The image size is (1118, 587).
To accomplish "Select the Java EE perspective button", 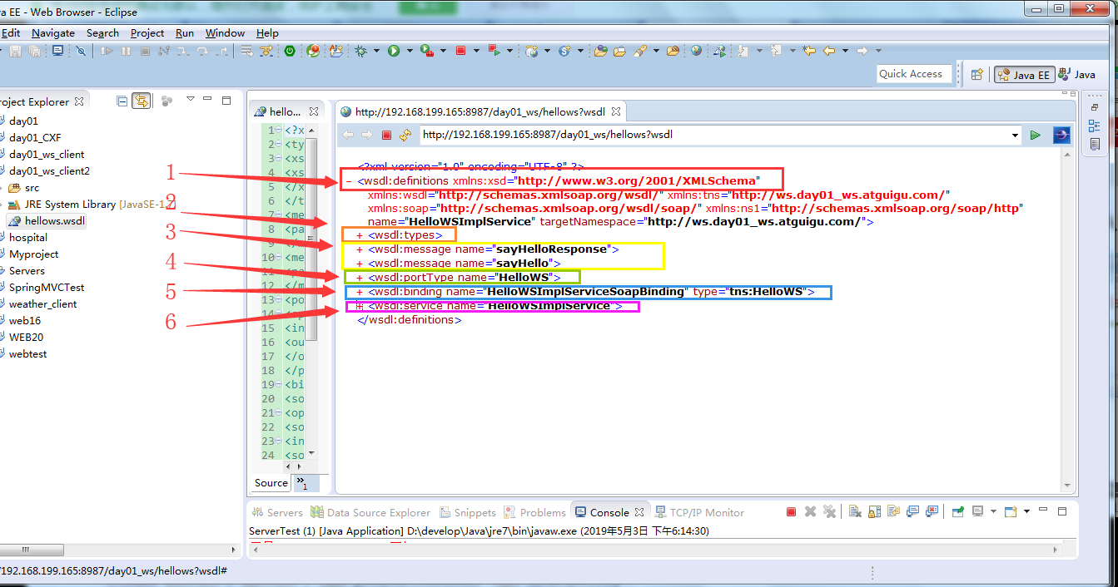I will tap(1023, 74).
